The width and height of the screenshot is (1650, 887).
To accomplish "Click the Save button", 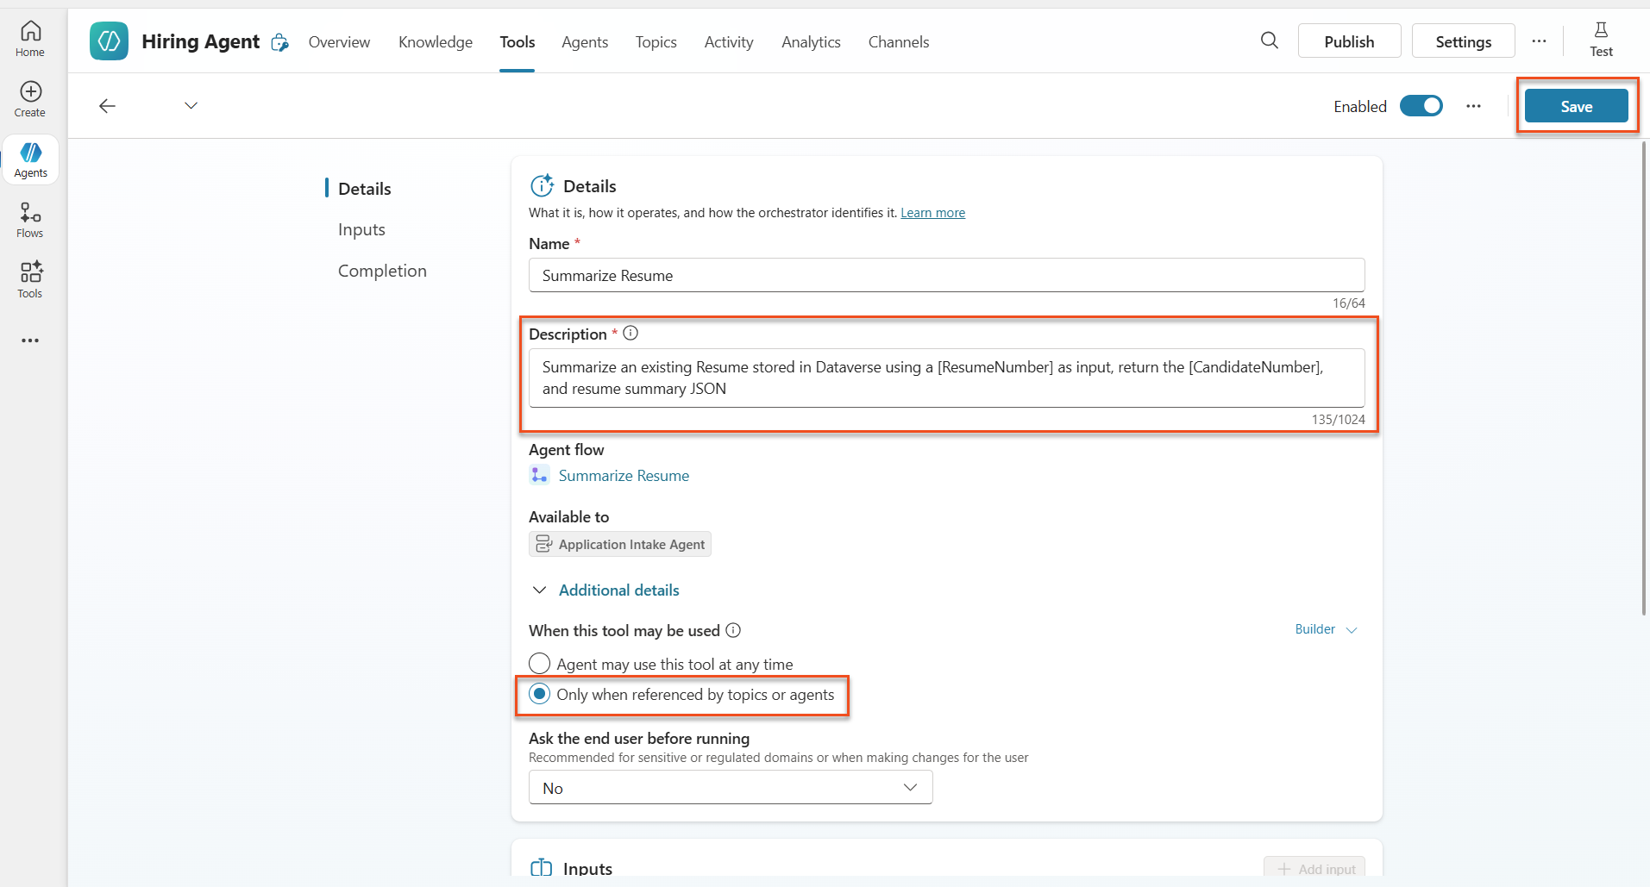I will point(1576,105).
